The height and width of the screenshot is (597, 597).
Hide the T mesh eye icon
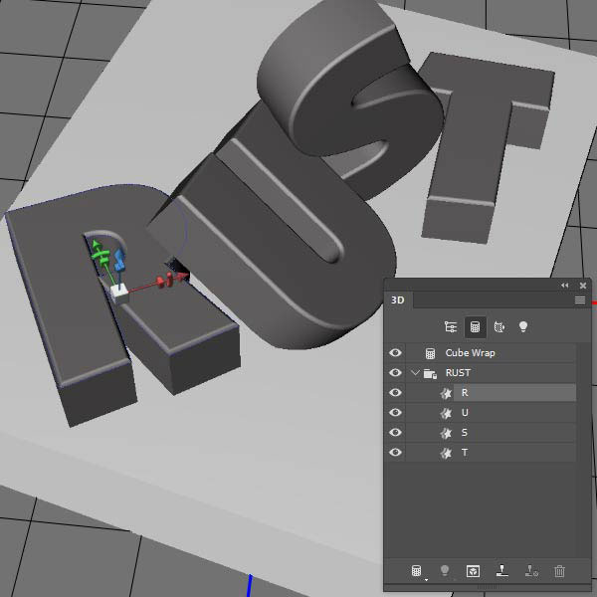coord(395,452)
